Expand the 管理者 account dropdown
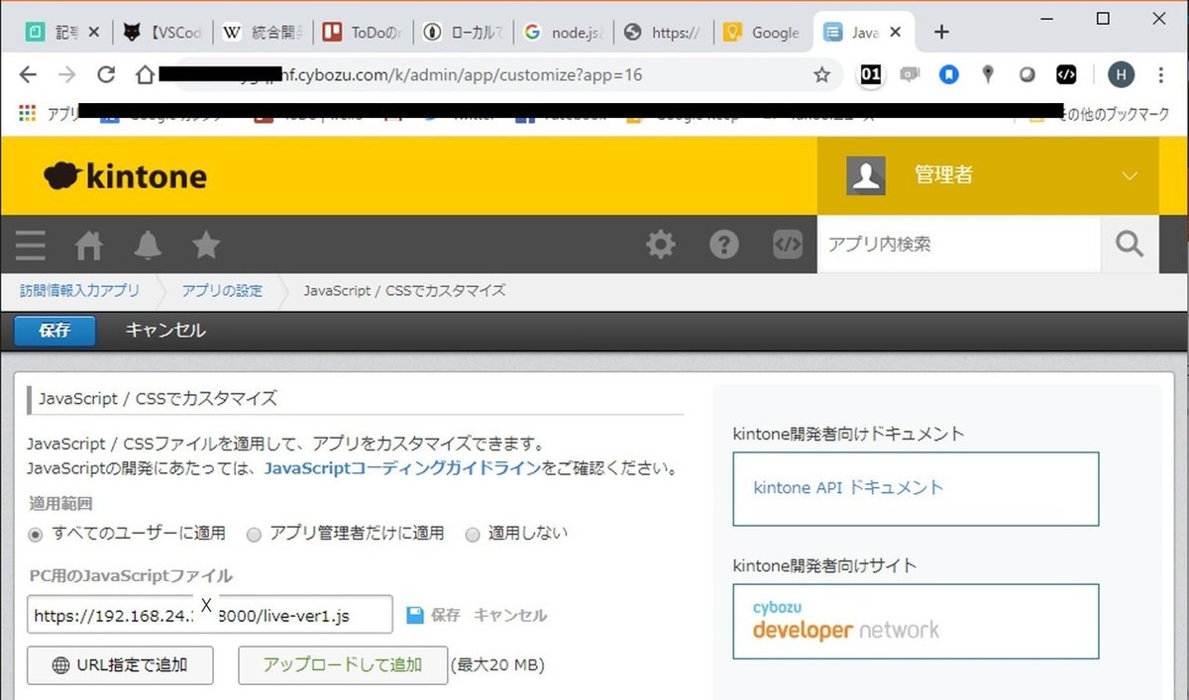1189x700 pixels. tap(1129, 175)
